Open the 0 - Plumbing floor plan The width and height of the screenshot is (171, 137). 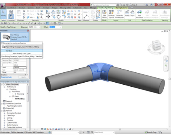pyautogui.click(x=19, y=94)
